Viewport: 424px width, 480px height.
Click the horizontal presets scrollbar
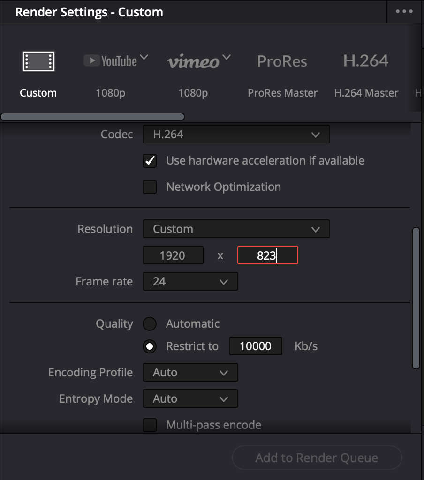92,117
